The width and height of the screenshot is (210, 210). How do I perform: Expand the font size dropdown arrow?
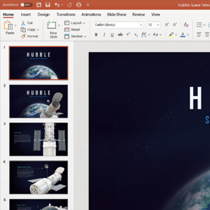coord(158,25)
